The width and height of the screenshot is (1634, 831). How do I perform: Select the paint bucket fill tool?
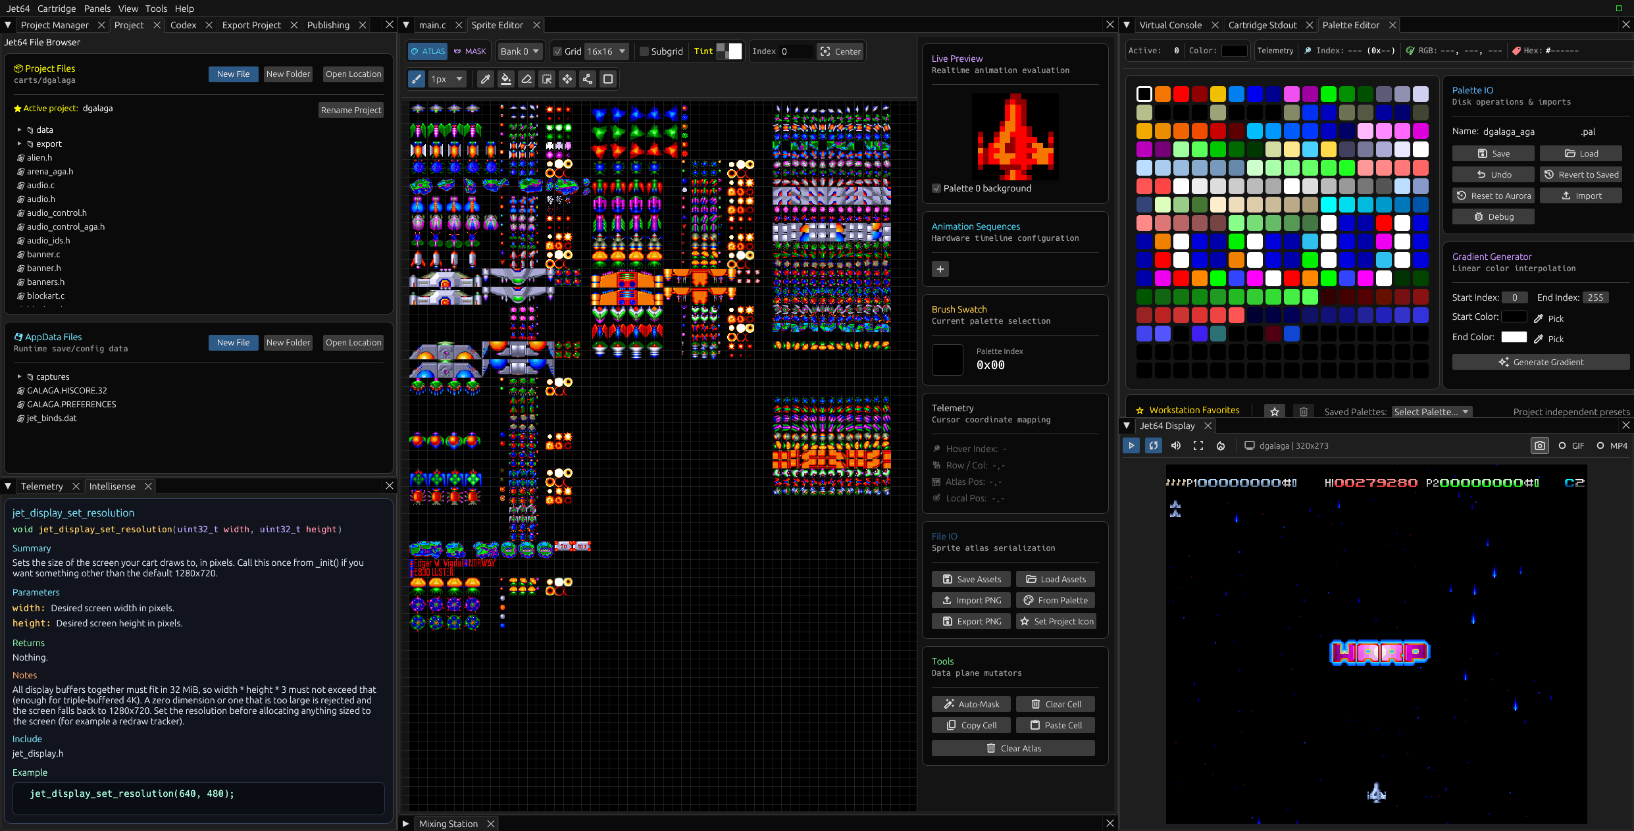[x=506, y=80]
